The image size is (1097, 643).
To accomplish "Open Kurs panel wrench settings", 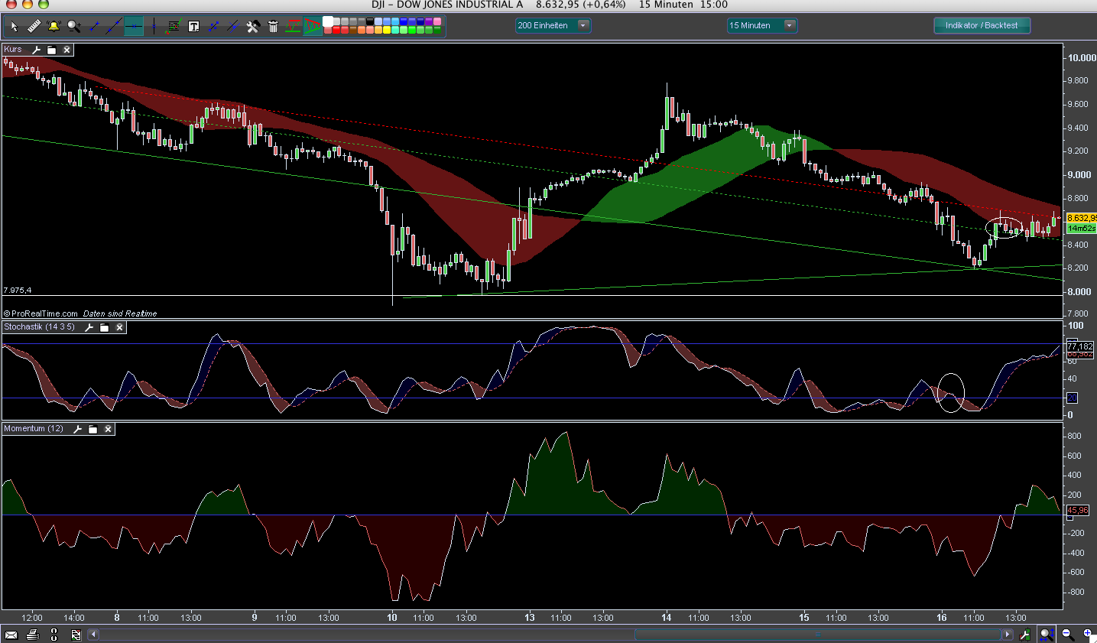I will pos(36,50).
